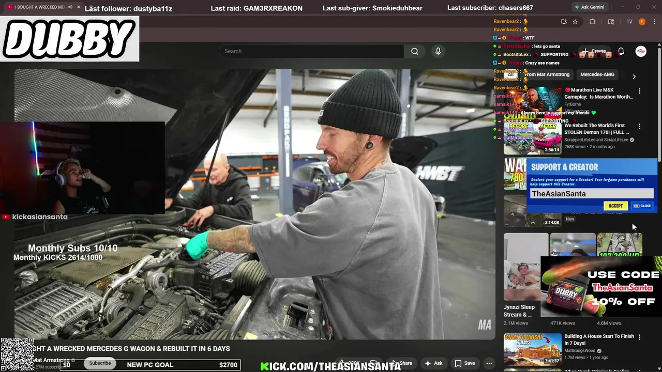Screen dimensions: 662x372
Task: Click the Ask button below the video
Action: tap(433, 363)
